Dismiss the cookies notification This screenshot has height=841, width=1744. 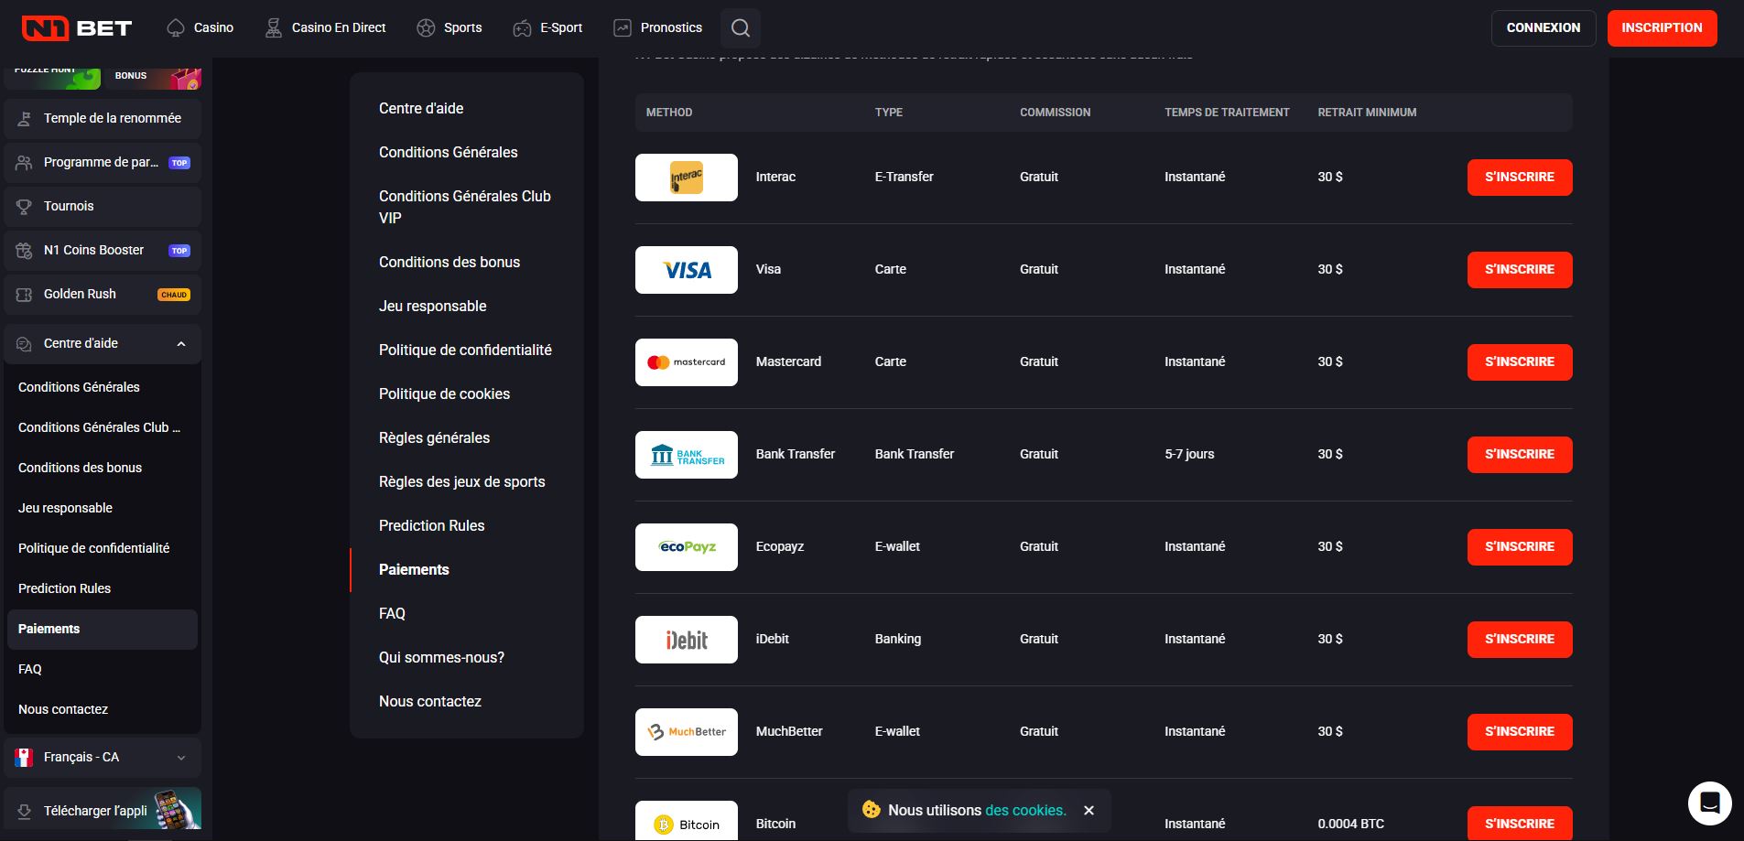(x=1089, y=811)
